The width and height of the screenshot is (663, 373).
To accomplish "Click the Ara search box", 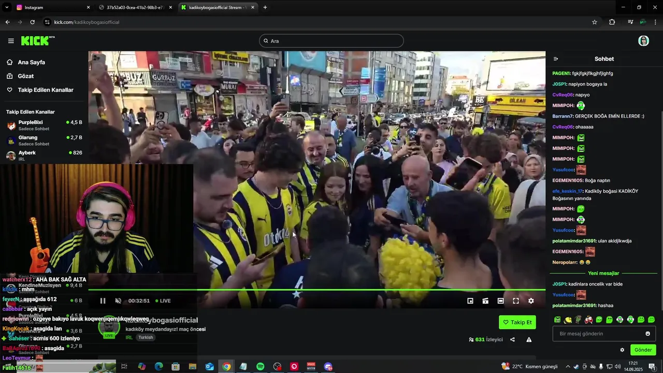I will point(331,41).
